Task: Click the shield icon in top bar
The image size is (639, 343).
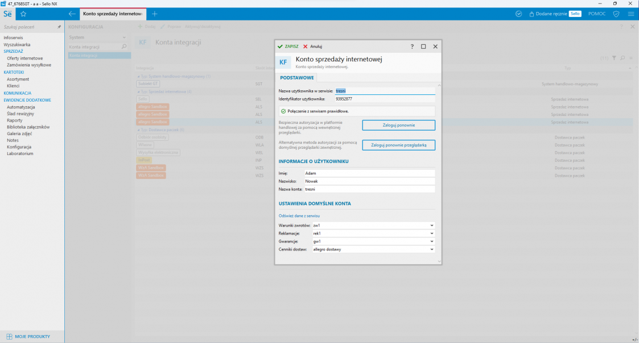Action: click(x=616, y=14)
